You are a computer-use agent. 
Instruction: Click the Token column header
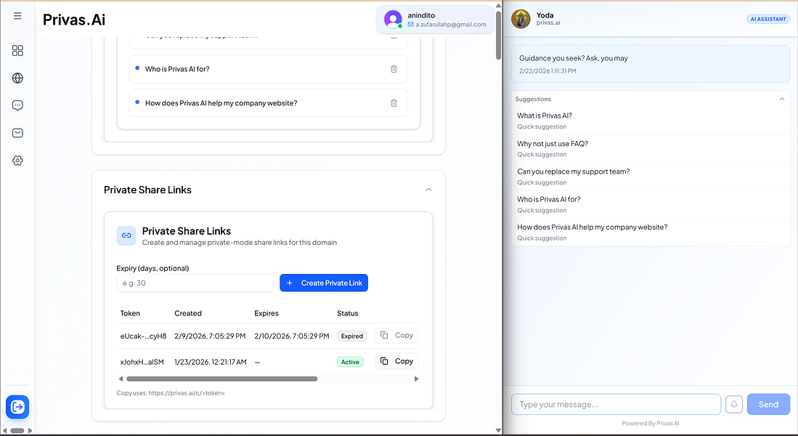pyautogui.click(x=130, y=313)
